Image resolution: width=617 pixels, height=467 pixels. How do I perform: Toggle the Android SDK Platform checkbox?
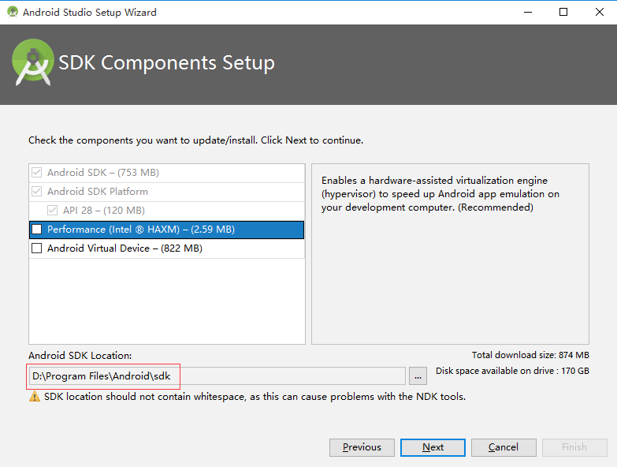36,192
